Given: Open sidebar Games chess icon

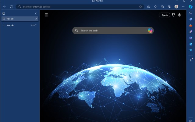Looking at the screenshot, I should 190,32.
